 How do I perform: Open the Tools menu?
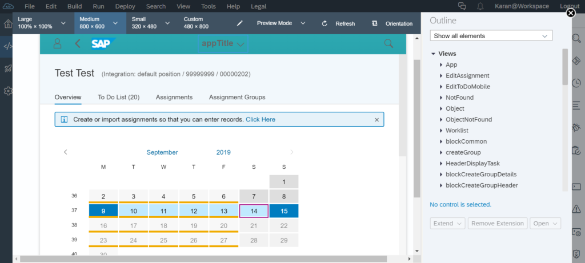(208, 6)
